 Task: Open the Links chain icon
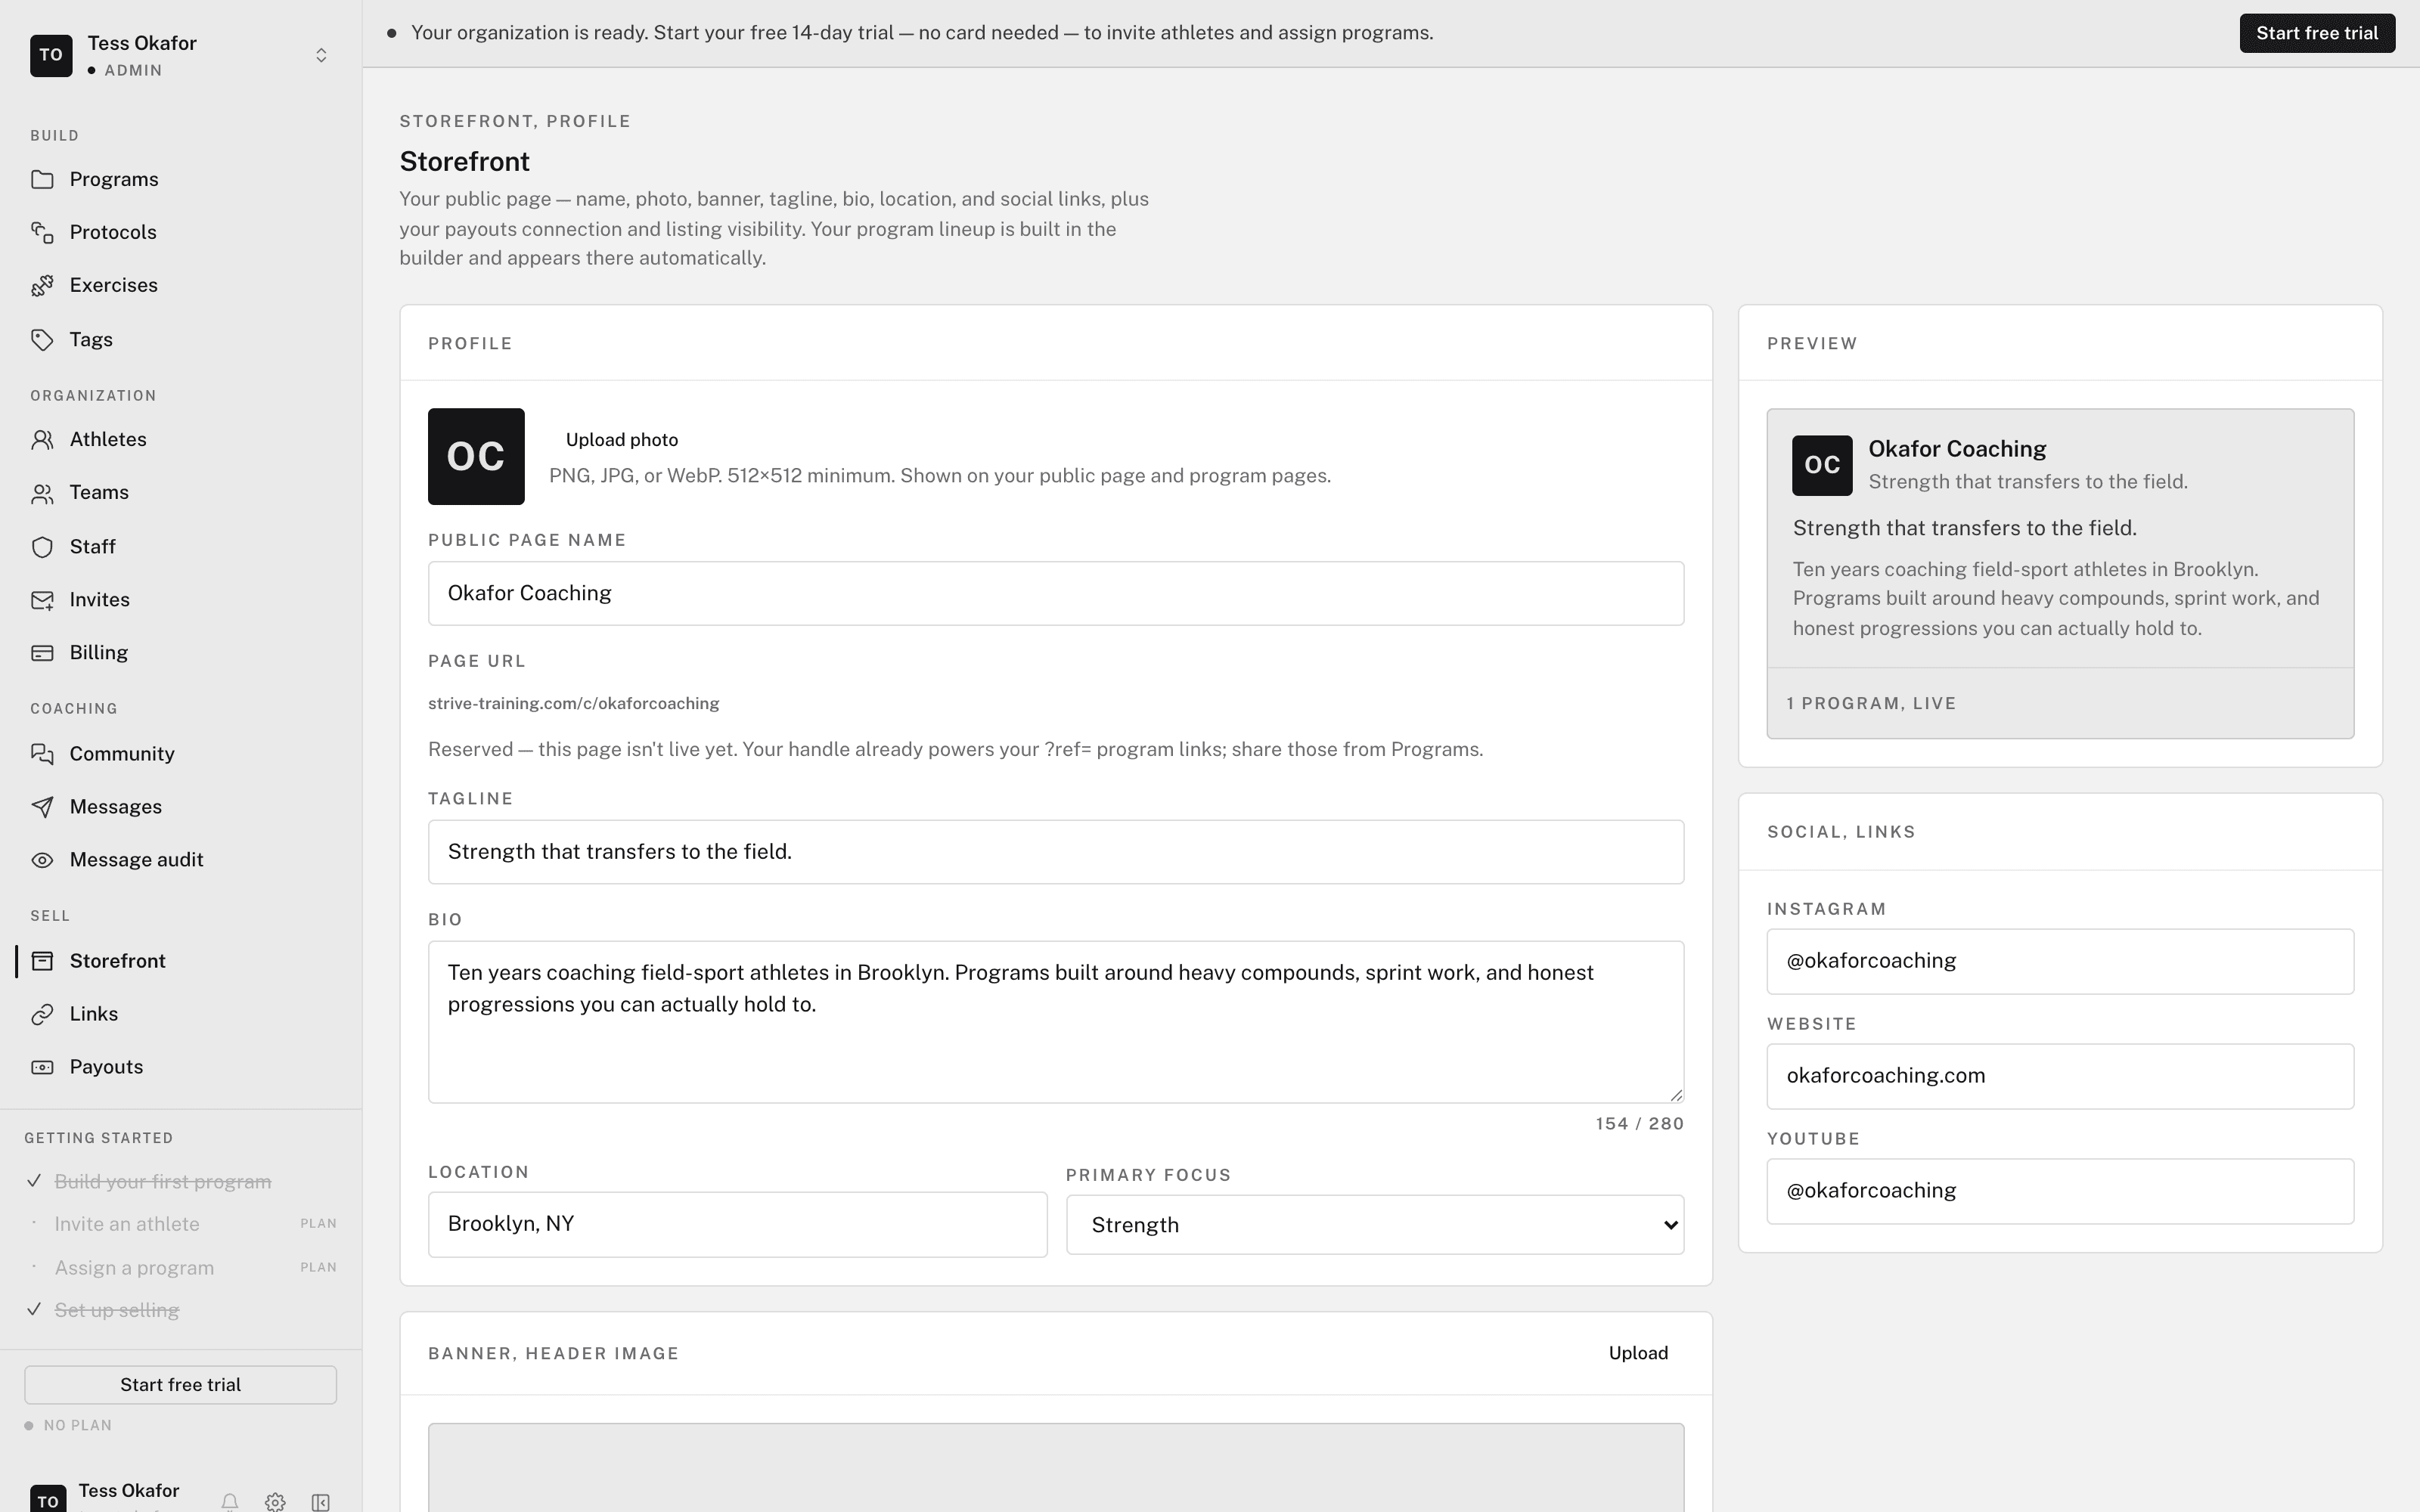tap(42, 1014)
